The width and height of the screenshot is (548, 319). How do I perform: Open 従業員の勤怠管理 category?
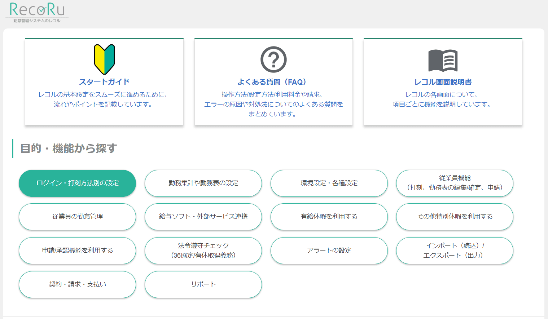click(77, 217)
